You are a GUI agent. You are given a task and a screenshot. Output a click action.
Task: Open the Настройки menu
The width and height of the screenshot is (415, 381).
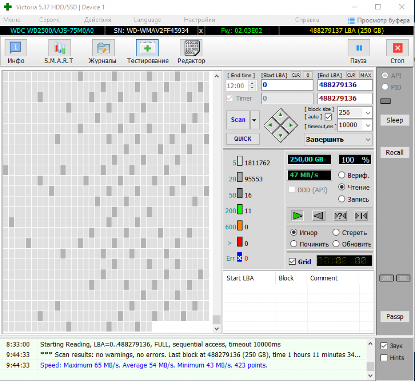tap(199, 20)
